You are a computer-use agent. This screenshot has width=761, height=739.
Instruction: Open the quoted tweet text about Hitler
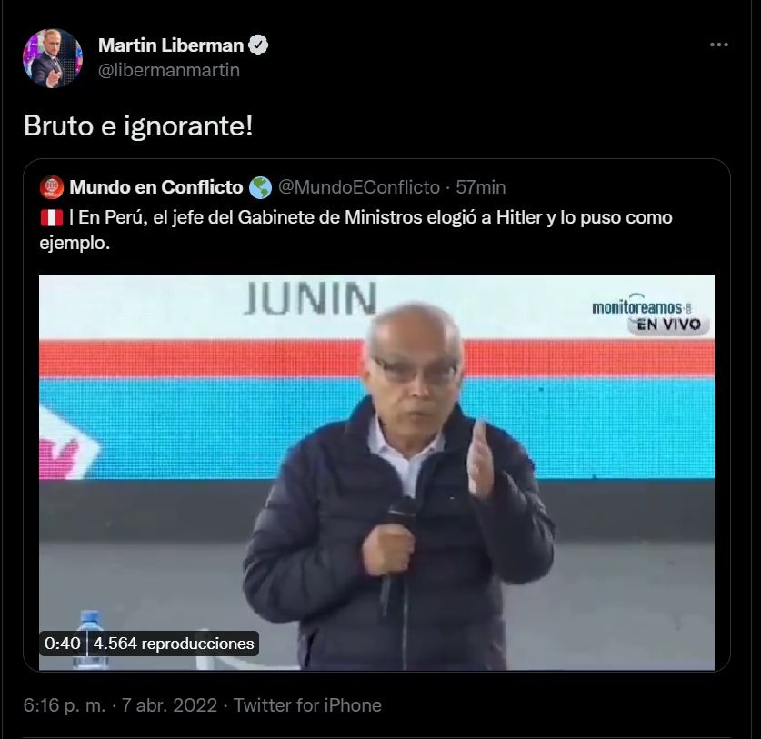[355, 230]
